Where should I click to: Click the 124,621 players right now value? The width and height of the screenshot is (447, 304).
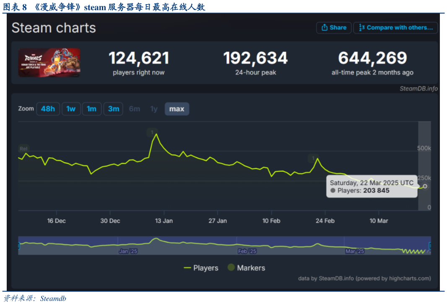(x=138, y=58)
